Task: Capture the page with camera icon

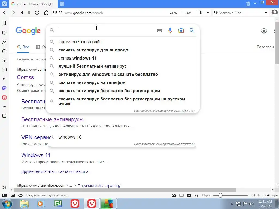Action: point(174,195)
